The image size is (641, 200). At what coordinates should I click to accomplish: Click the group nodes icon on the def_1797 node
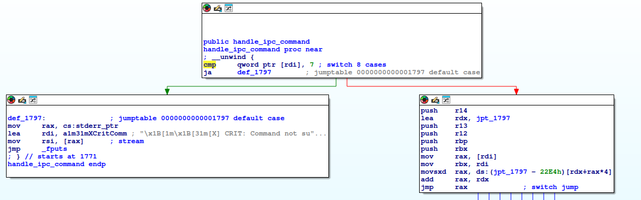click(x=33, y=100)
